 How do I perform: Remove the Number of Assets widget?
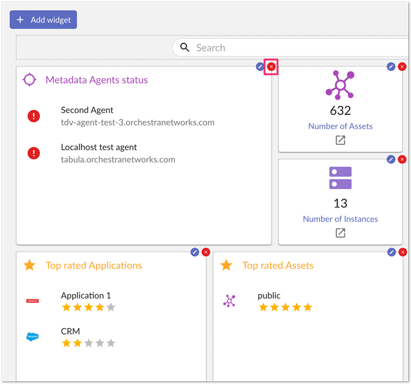coord(402,67)
